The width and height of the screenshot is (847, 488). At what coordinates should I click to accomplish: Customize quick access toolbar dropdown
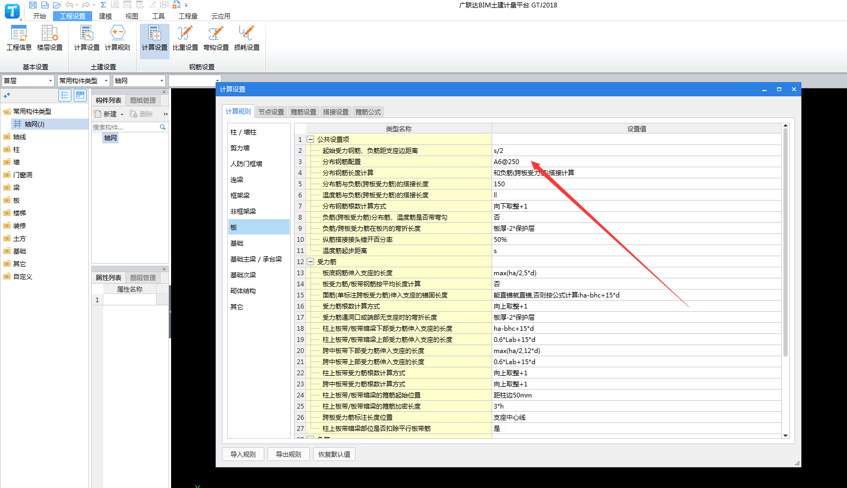186,5
